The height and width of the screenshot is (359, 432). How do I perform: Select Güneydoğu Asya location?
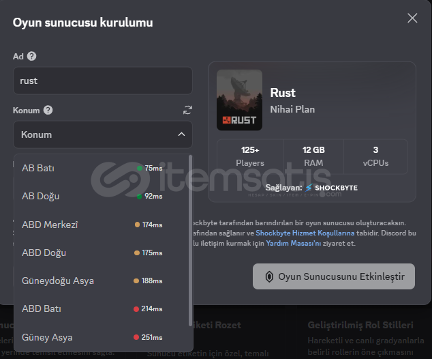(x=102, y=281)
